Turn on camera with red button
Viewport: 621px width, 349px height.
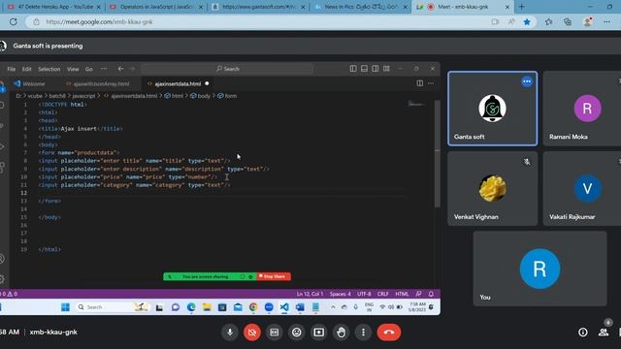[252, 333]
